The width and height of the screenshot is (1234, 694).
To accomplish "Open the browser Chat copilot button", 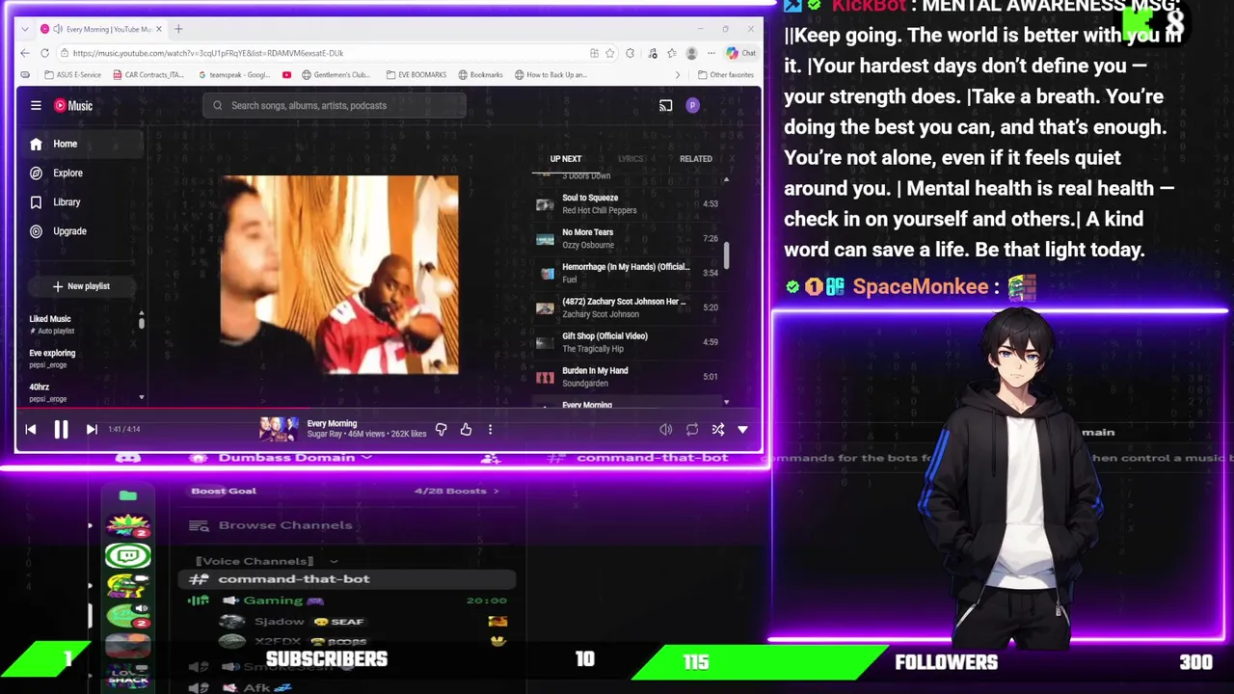I will [x=741, y=53].
